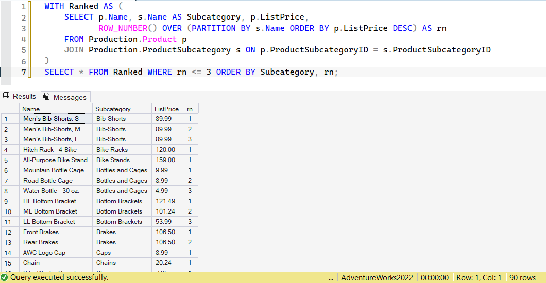Click the ListPrice value 4.99

(x=168, y=191)
